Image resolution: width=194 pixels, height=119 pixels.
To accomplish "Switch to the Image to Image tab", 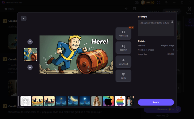I will [171, 11].
